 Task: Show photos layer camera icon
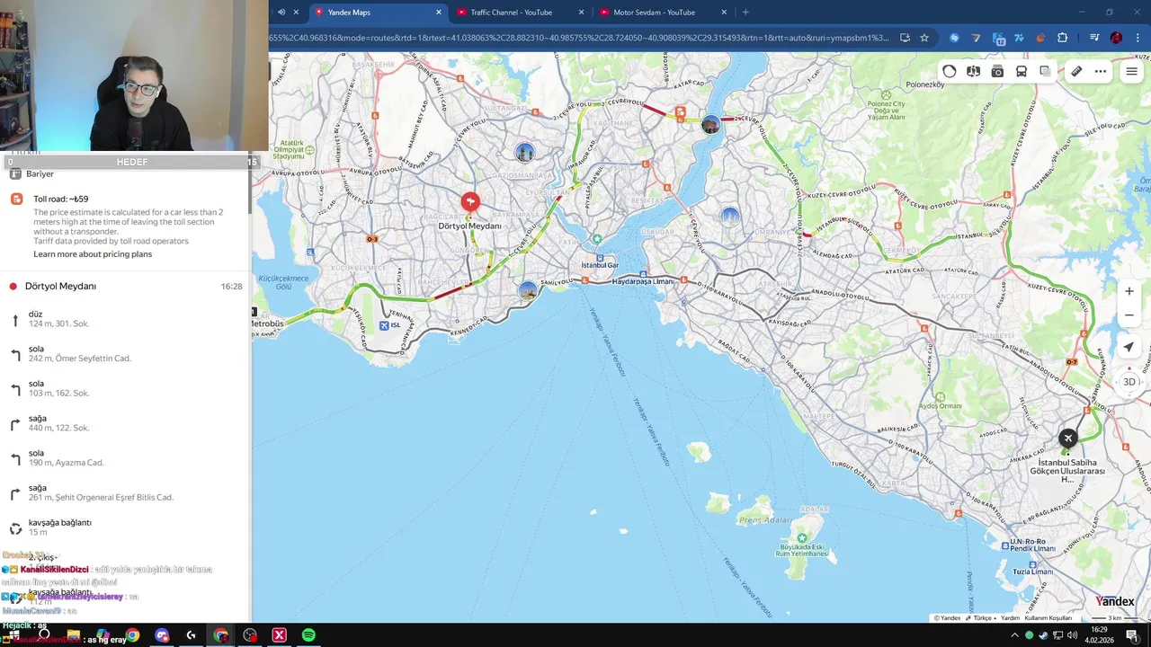pyautogui.click(x=997, y=72)
